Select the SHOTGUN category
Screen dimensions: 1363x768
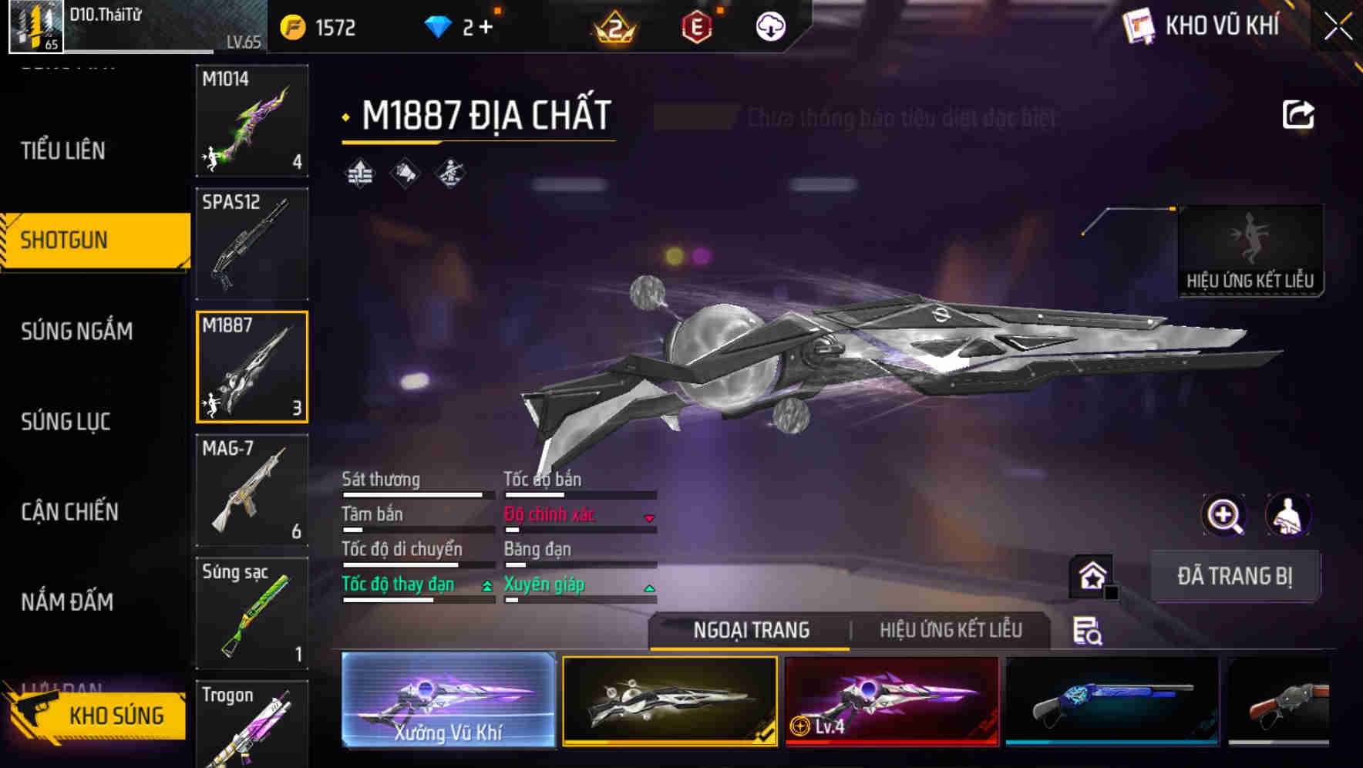[x=95, y=241]
